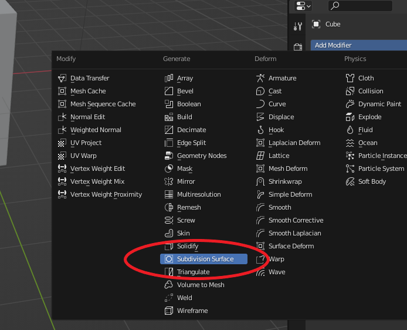Select Surface Deform modifier
The height and width of the screenshot is (330, 407).
(x=291, y=246)
